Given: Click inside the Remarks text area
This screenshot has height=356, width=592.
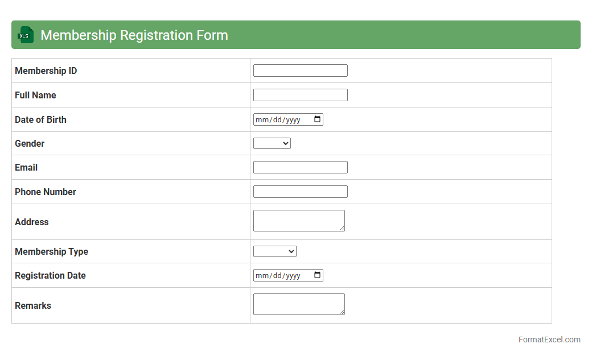Looking at the screenshot, I should [298, 304].
